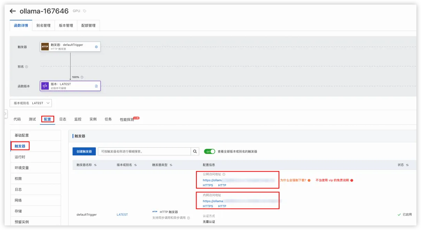Click the HTTP trigger brown icon
Screen dimensions: 421x230
[45, 47]
